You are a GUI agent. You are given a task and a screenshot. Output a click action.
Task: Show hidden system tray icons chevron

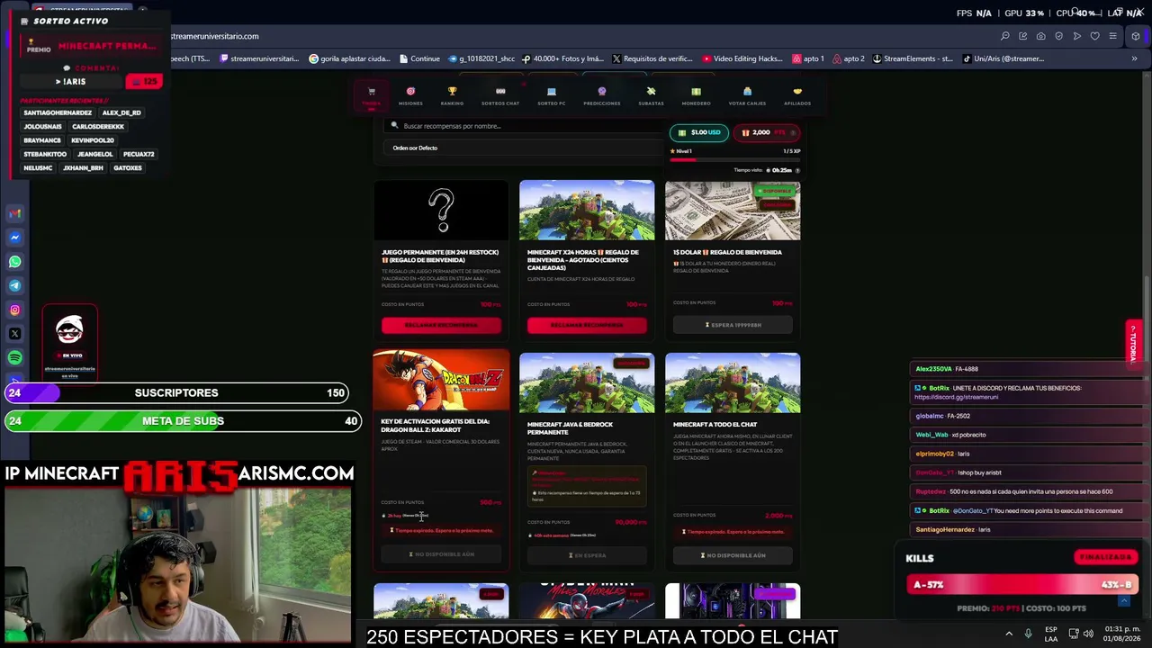point(1009,634)
